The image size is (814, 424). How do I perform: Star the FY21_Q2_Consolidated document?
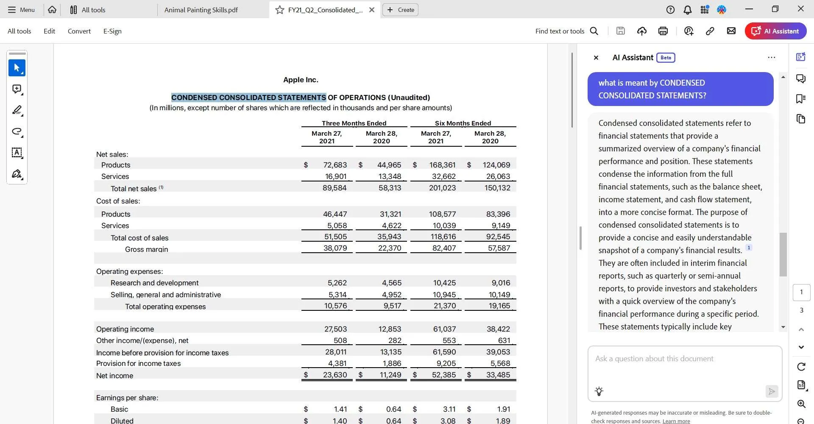pyautogui.click(x=280, y=10)
